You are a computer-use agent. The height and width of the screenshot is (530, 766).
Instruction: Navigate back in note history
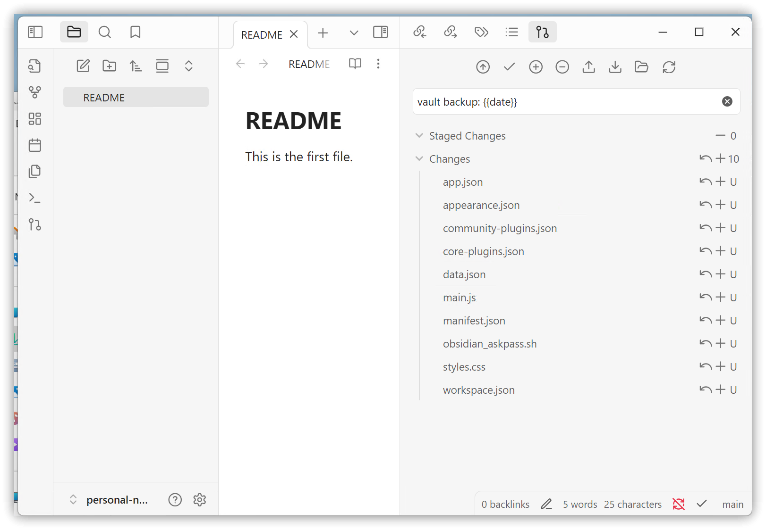(x=240, y=64)
